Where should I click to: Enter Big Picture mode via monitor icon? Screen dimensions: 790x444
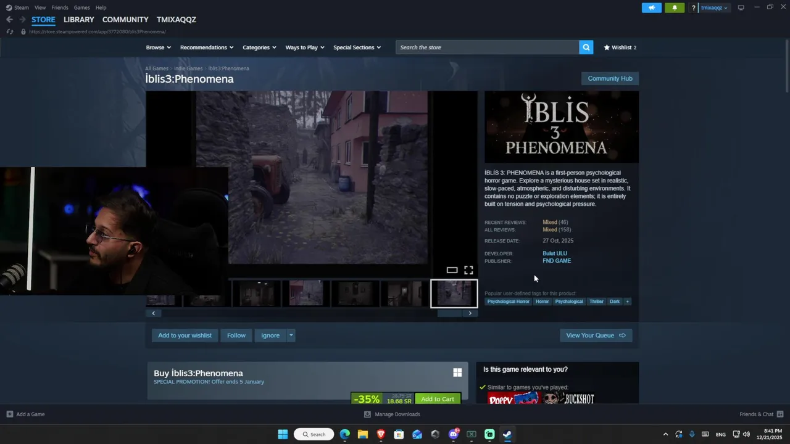(x=741, y=7)
